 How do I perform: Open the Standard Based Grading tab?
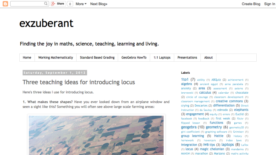coord(97,58)
